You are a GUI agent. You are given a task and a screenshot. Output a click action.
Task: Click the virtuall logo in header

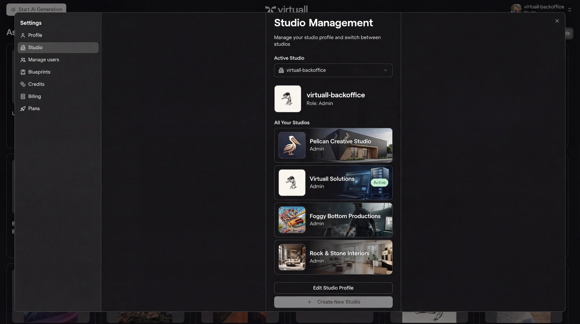(x=286, y=9)
